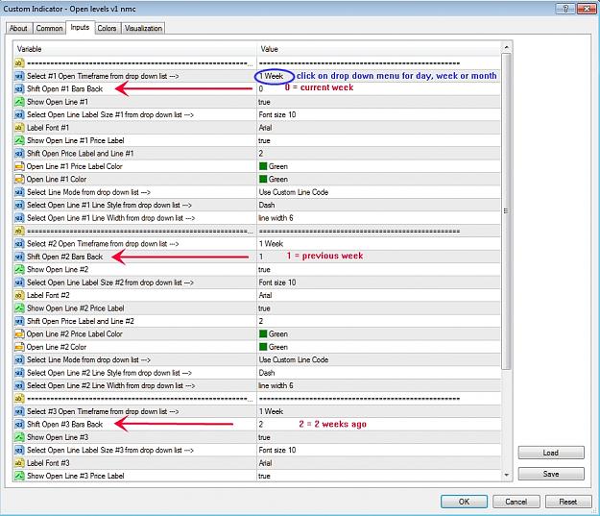
Task: Click the icon beside Shift Open Price Label and Line #1
Action: coord(19,153)
